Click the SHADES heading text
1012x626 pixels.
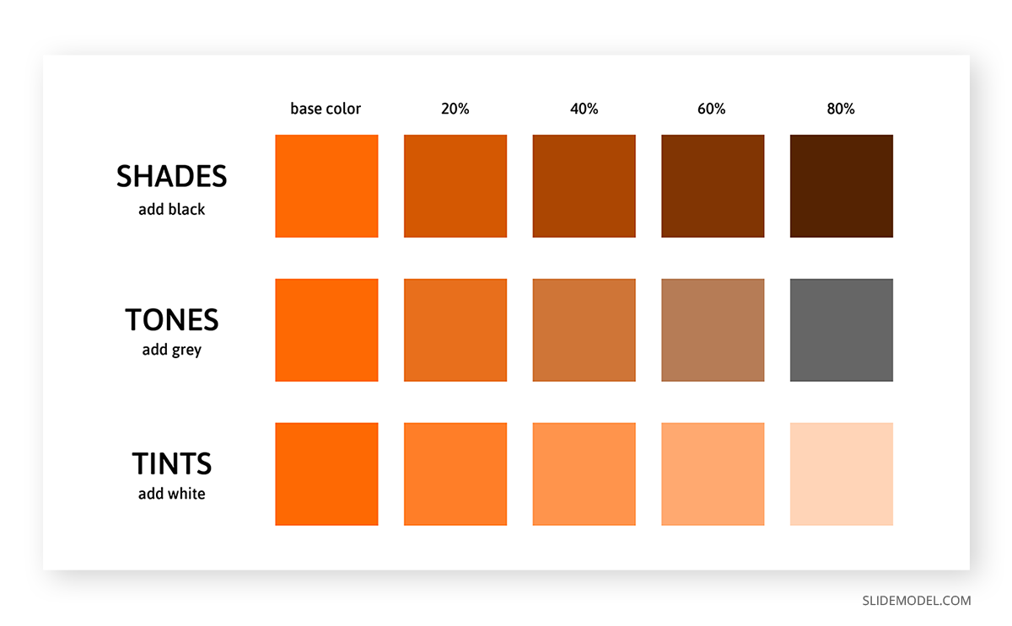[172, 176]
